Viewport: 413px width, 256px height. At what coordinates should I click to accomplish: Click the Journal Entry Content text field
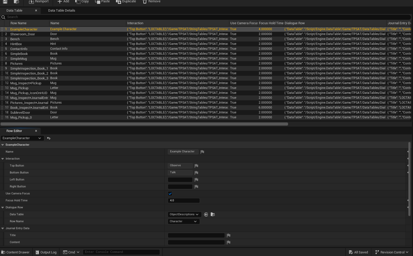pos(196,242)
